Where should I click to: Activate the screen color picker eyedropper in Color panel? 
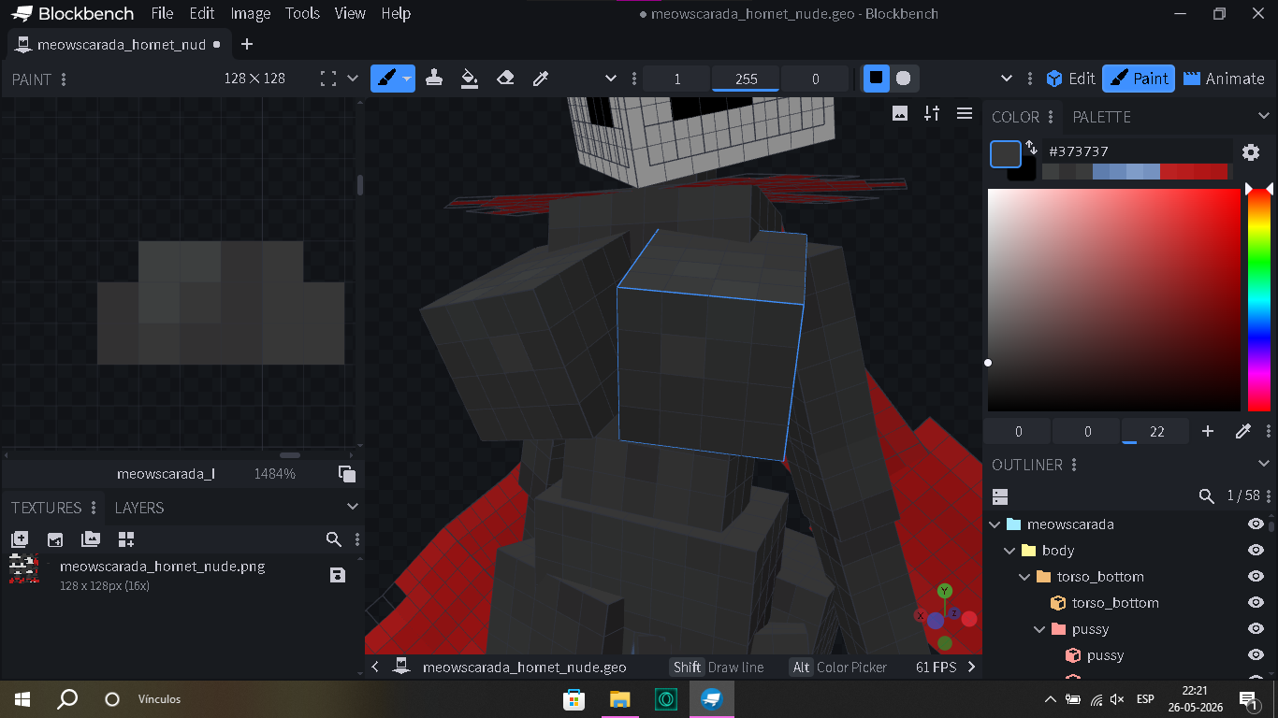[1243, 431]
